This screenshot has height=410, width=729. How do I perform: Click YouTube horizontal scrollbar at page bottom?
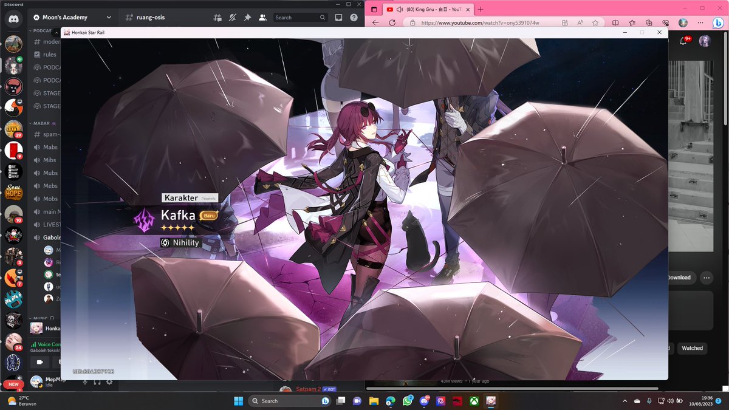[x=513, y=388]
